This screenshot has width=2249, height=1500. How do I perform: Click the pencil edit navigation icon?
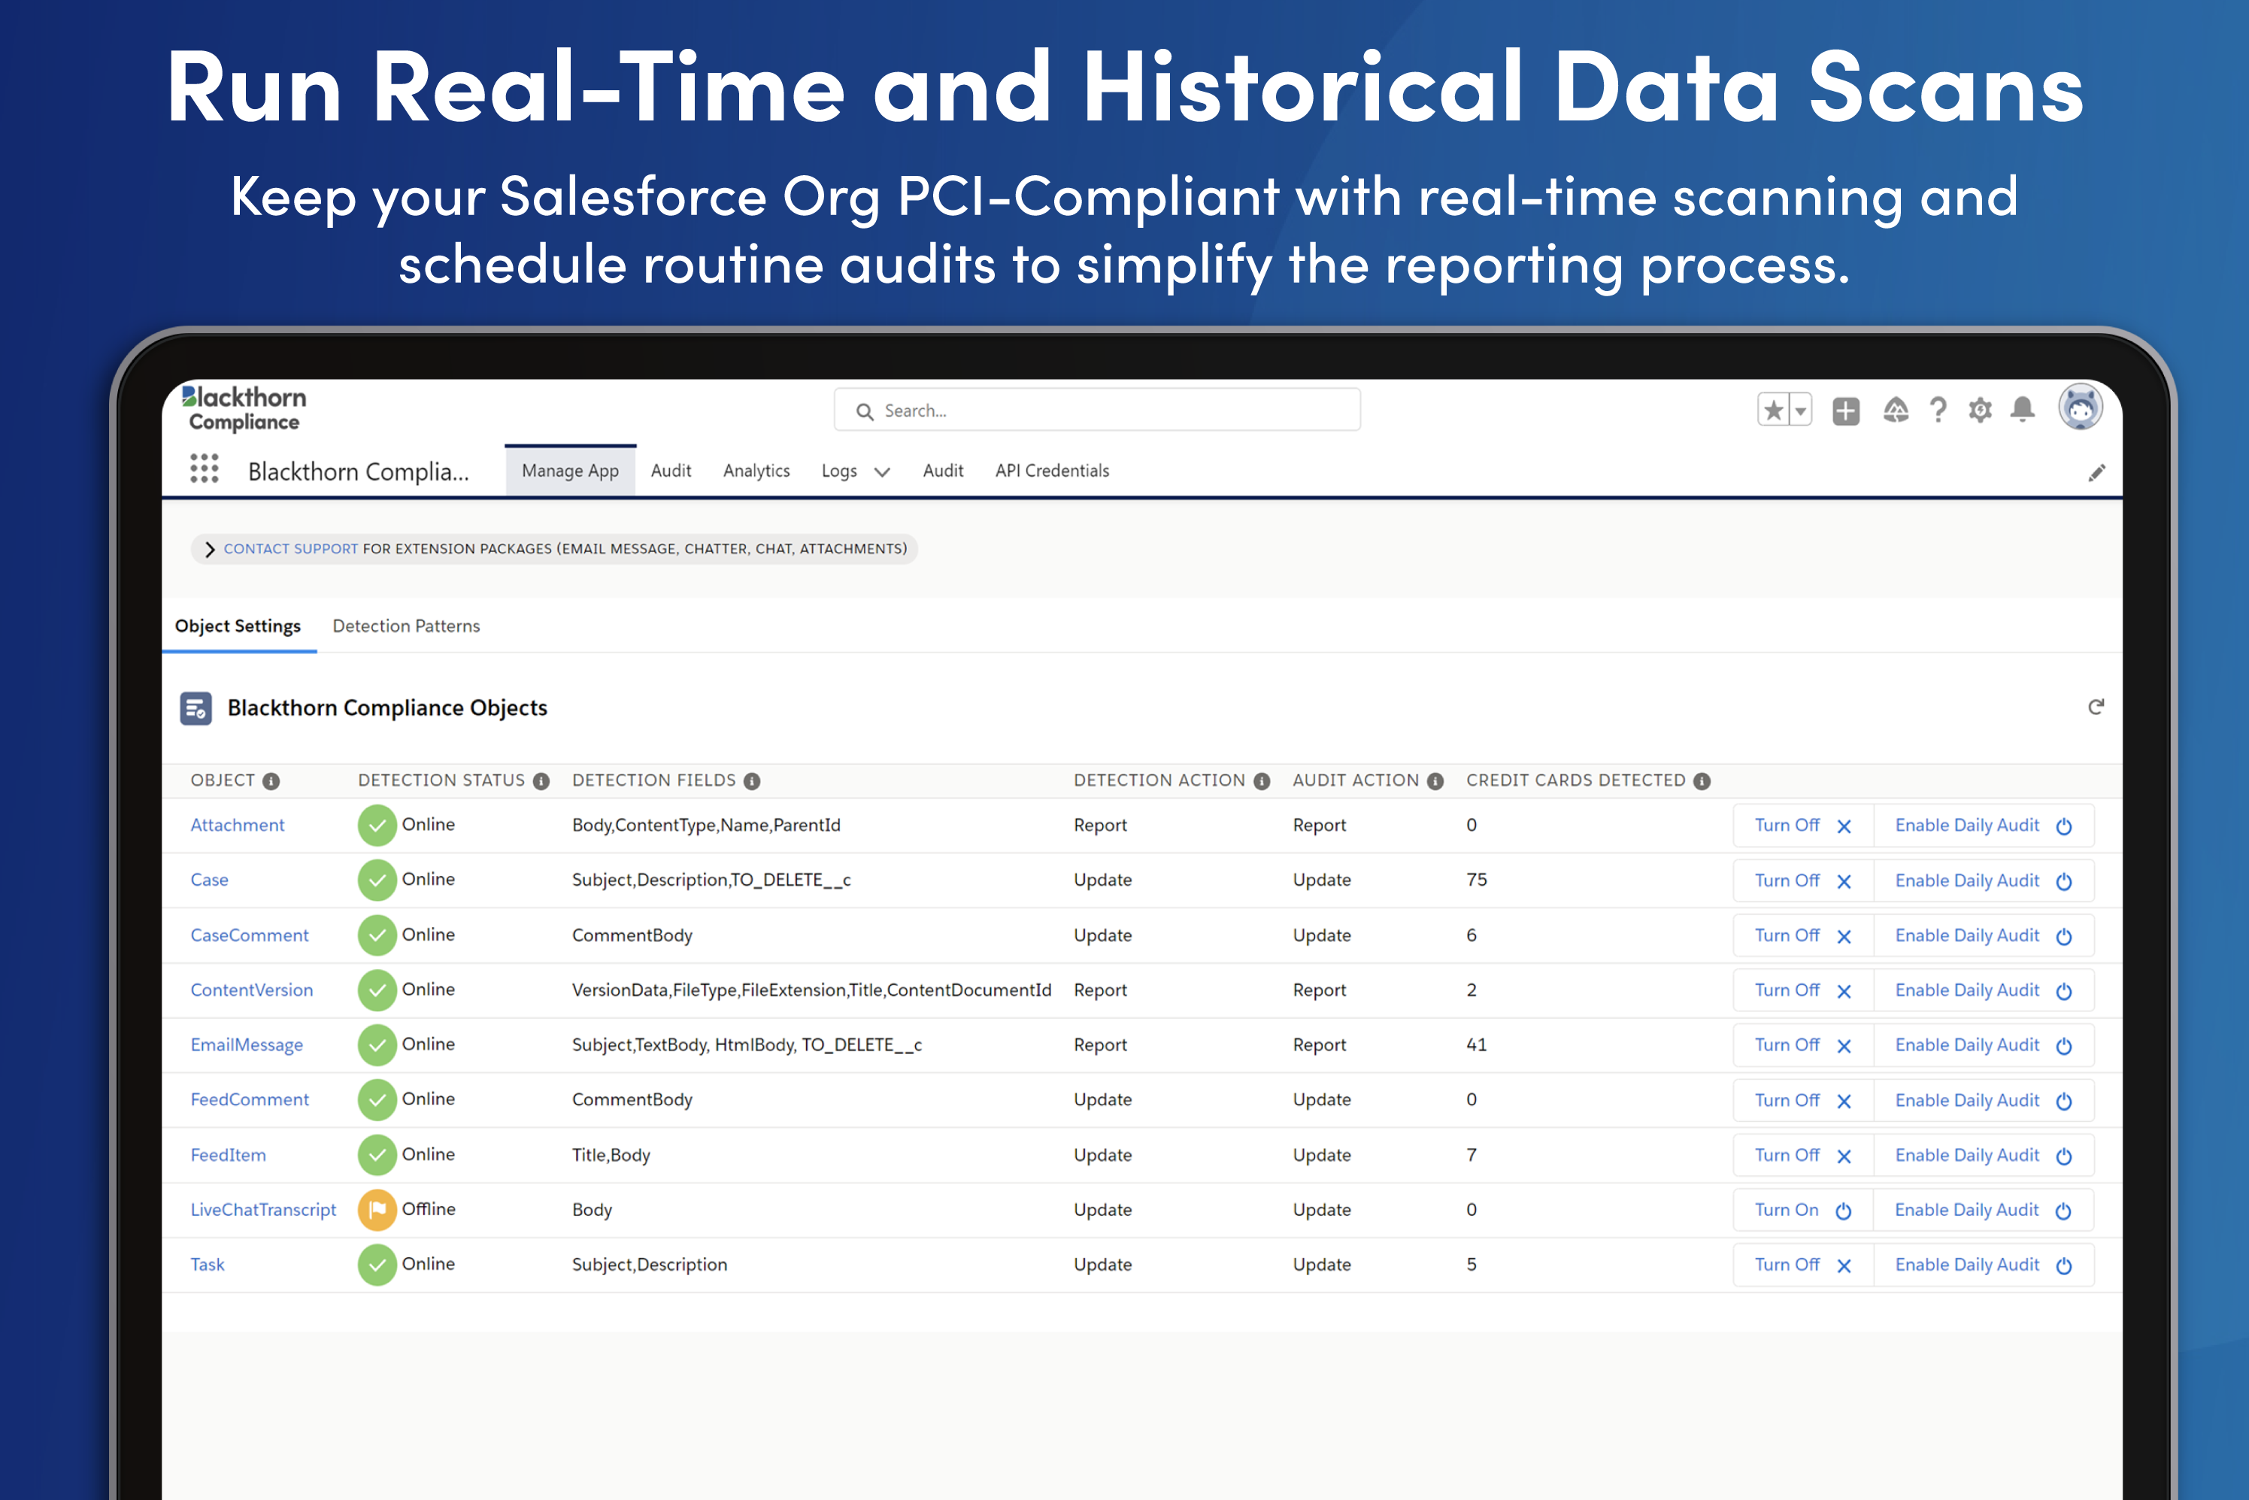pyautogui.click(x=2096, y=473)
